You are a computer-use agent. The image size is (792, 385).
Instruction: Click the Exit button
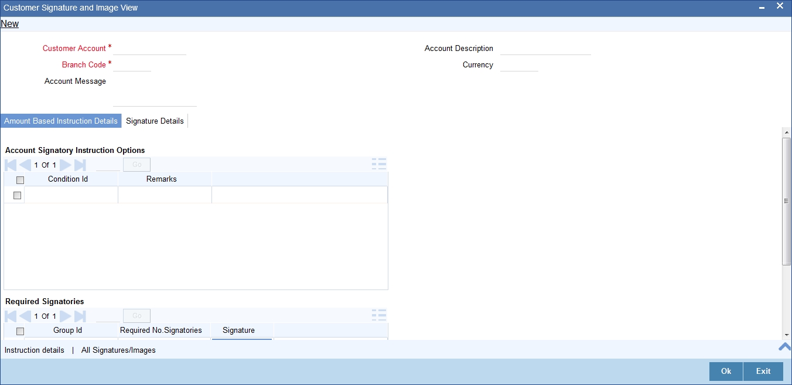[763, 372]
